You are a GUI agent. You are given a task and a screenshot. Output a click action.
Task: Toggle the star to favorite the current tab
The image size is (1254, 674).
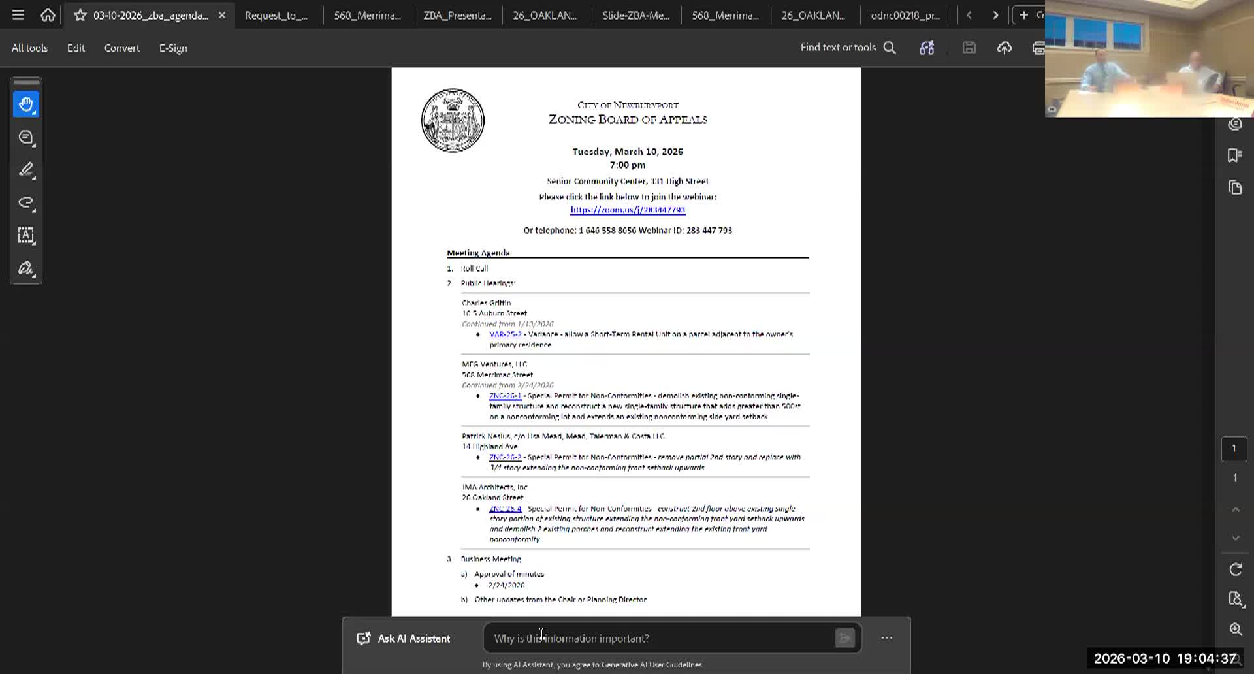(79, 14)
